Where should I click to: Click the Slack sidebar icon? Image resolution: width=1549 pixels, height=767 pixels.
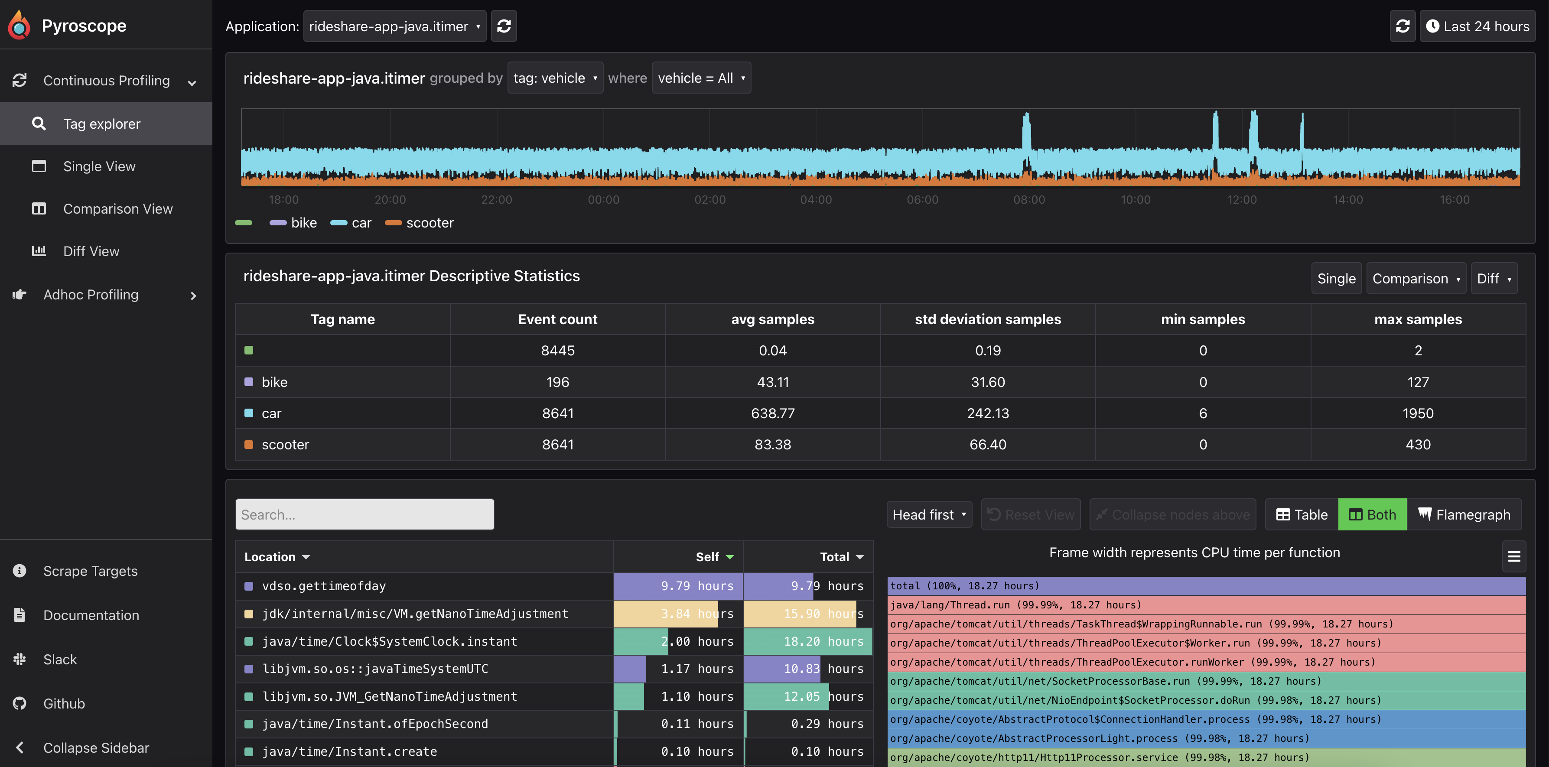click(20, 659)
